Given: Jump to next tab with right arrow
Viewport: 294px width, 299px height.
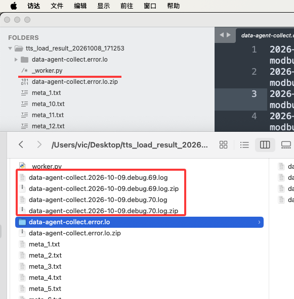Looking at the screenshot, I should tap(229, 35).
